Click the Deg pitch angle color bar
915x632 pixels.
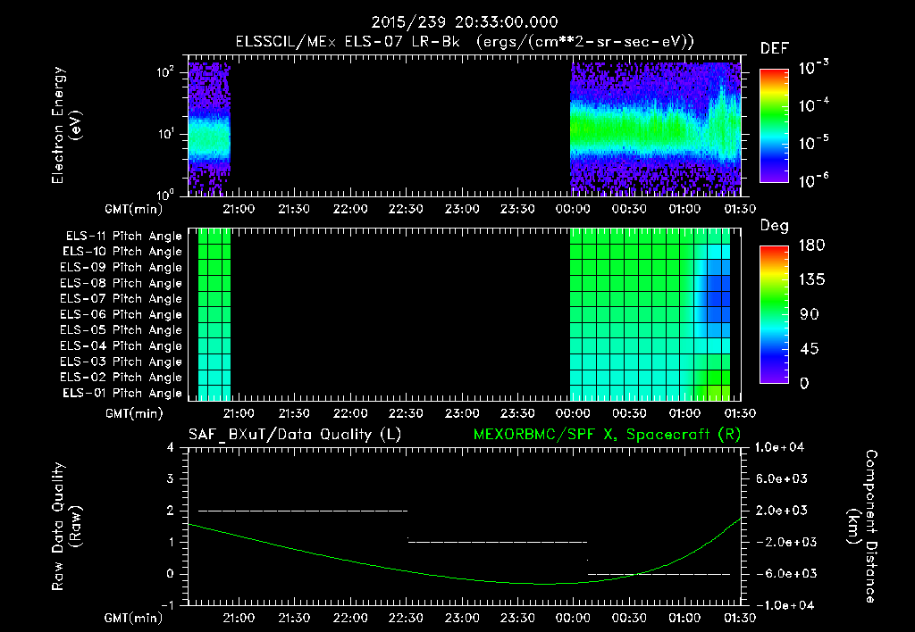pos(774,314)
